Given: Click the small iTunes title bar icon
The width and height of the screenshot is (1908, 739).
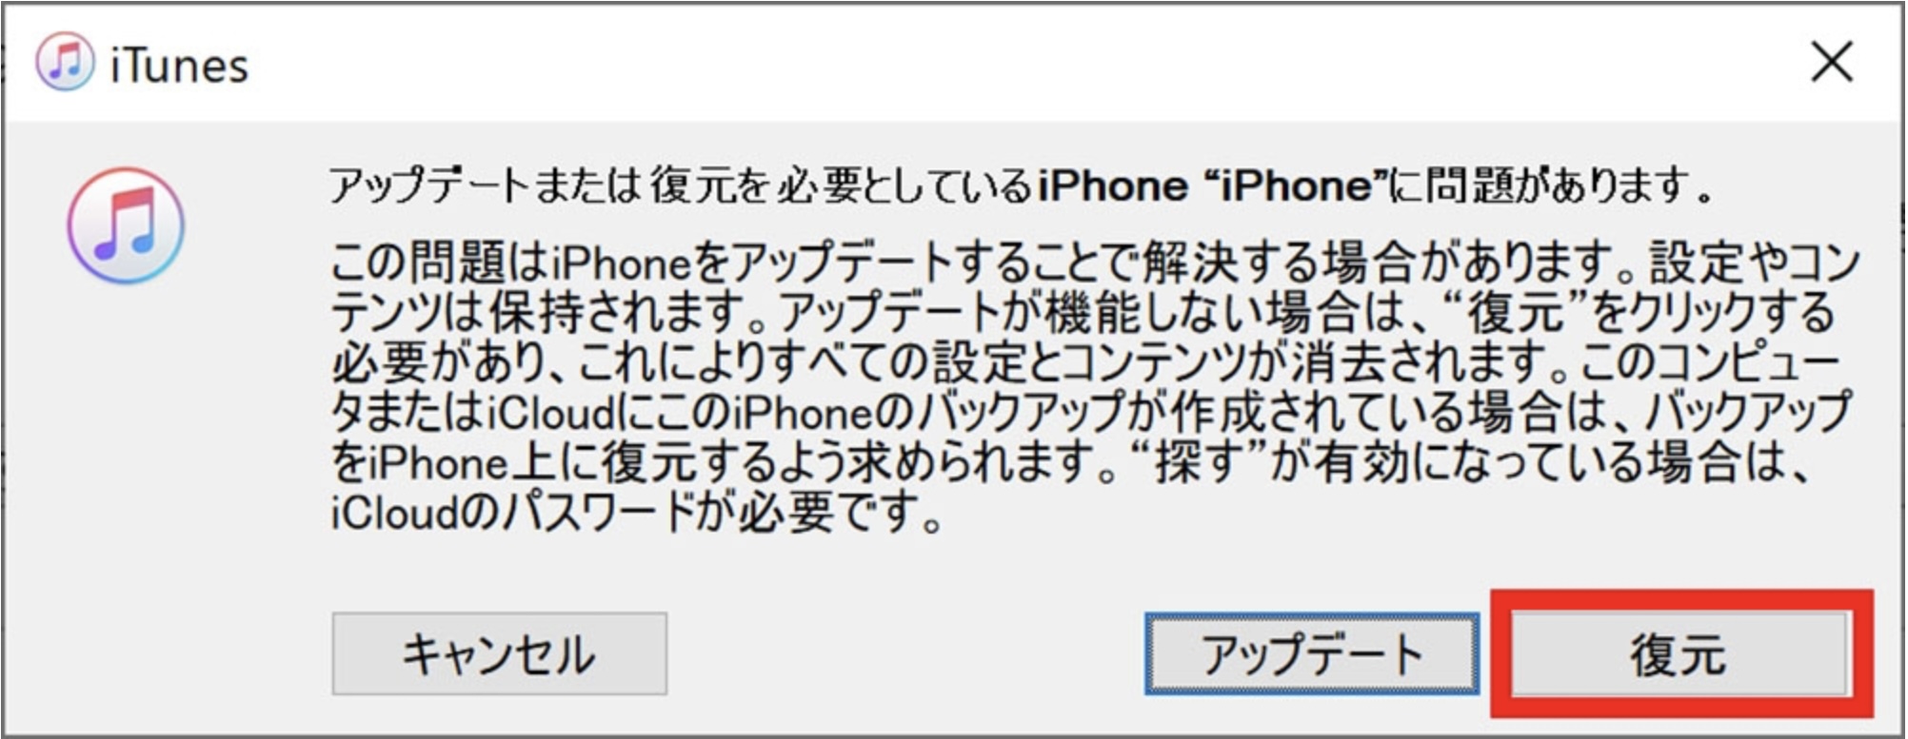Looking at the screenshot, I should 65,63.
